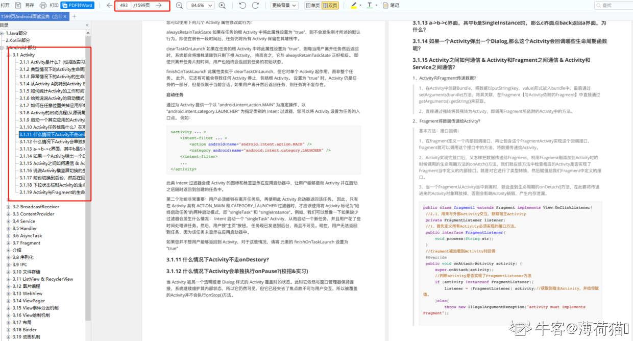Screen dimensions: 633x341
Task: Click the red text color T icon
Action: (369, 5)
